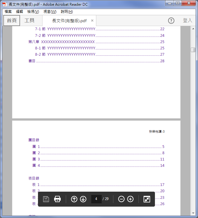Click the scrollbar down arrow
198x218 pixels.
tap(193, 213)
